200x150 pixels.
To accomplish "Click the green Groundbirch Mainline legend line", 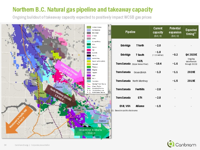I will tap(89, 88).
